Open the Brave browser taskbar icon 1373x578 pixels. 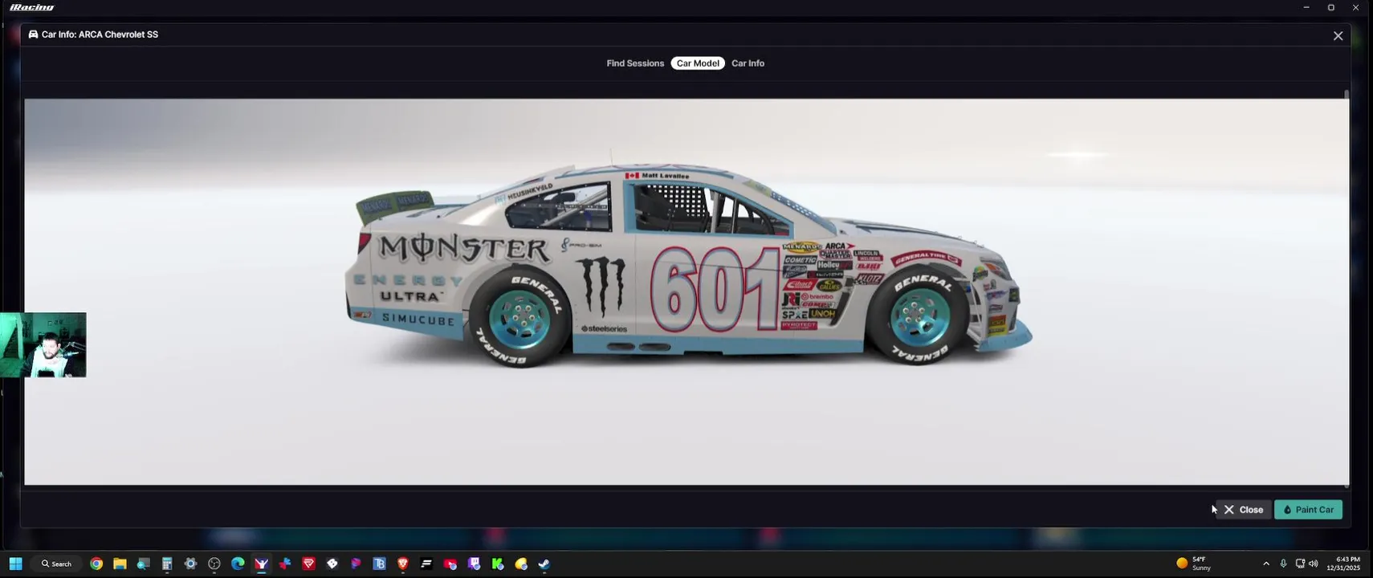click(403, 564)
